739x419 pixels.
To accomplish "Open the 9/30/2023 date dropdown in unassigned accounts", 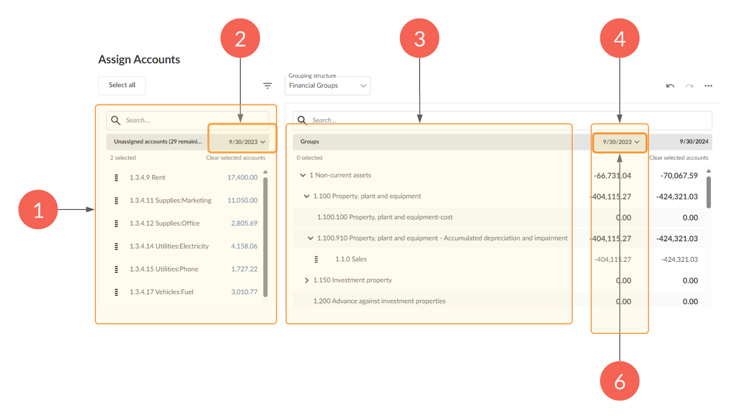I will [x=246, y=141].
